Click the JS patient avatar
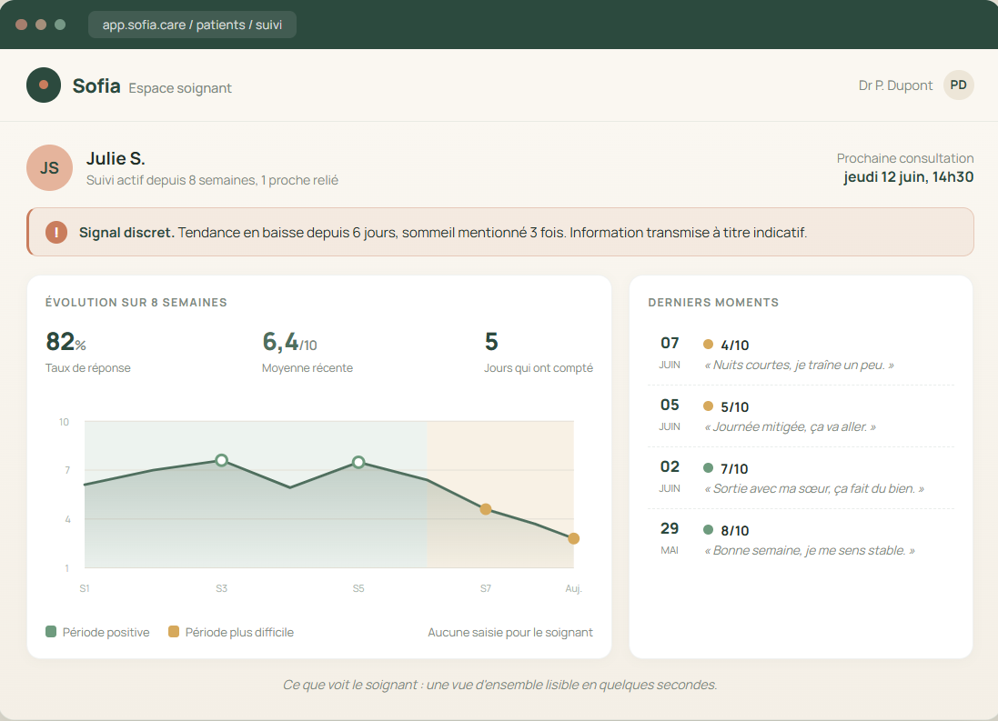 pyautogui.click(x=50, y=168)
